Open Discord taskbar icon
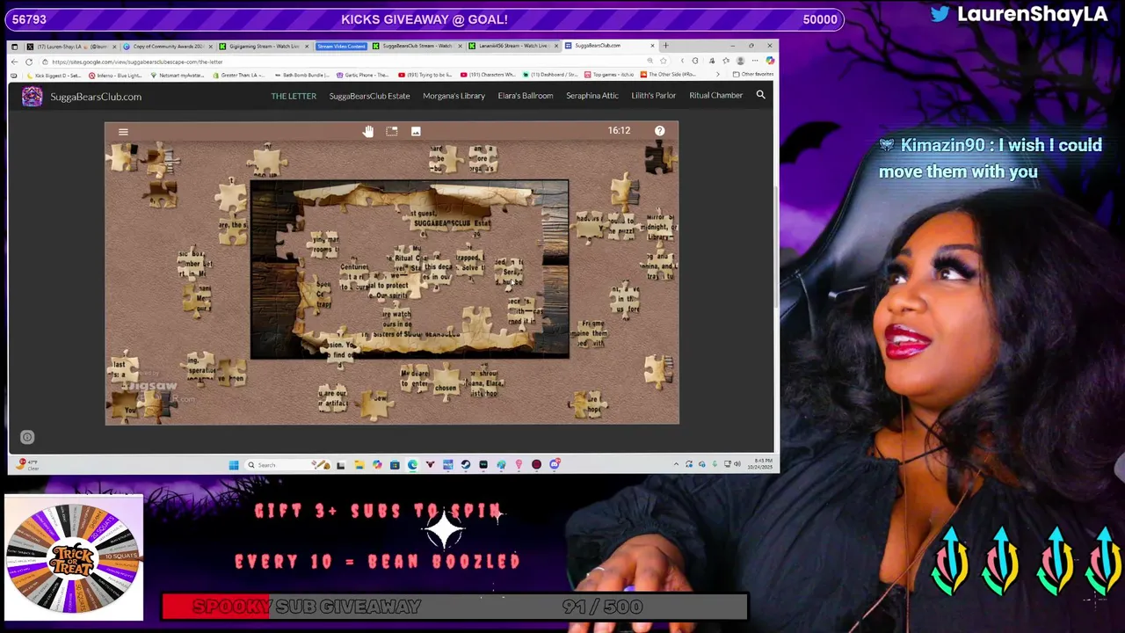This screenshot has height=633, width=1125. [x=555, y=464]
